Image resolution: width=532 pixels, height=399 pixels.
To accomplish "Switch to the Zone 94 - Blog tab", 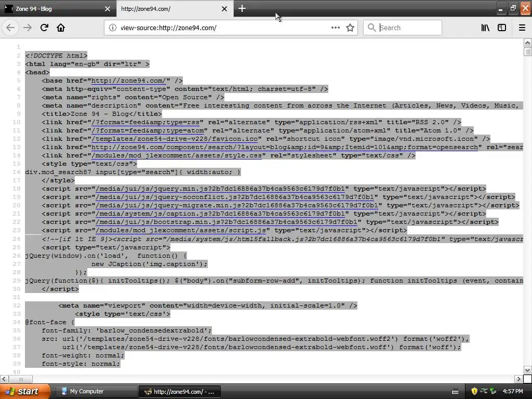I will click(58, 8).
